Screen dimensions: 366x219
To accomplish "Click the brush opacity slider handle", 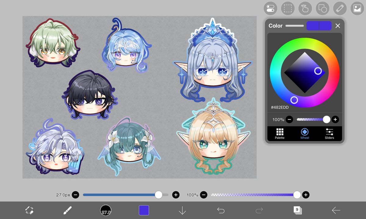I will click(297, 195).
